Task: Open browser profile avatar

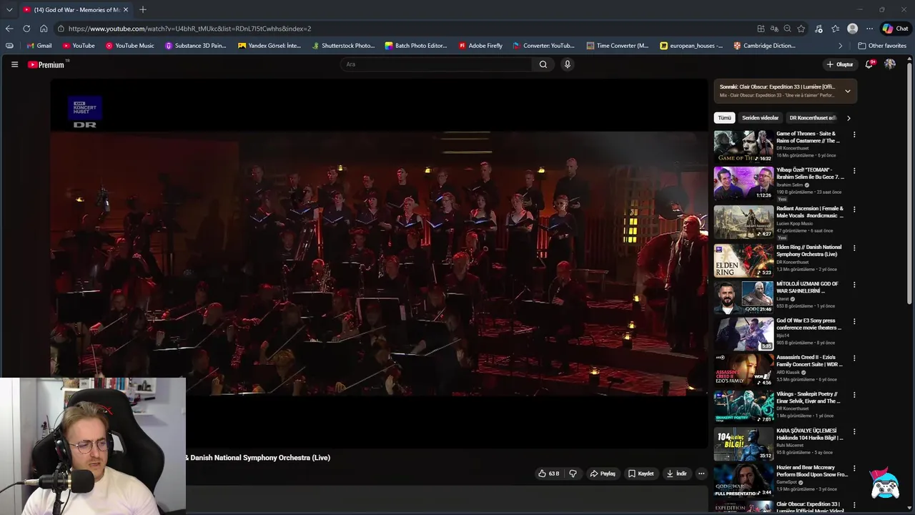Action: pyautogui.click(x=852, y=29)
